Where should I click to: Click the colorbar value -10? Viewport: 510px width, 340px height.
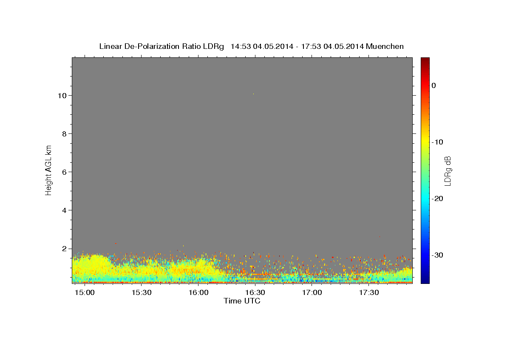tap(438, 142)
